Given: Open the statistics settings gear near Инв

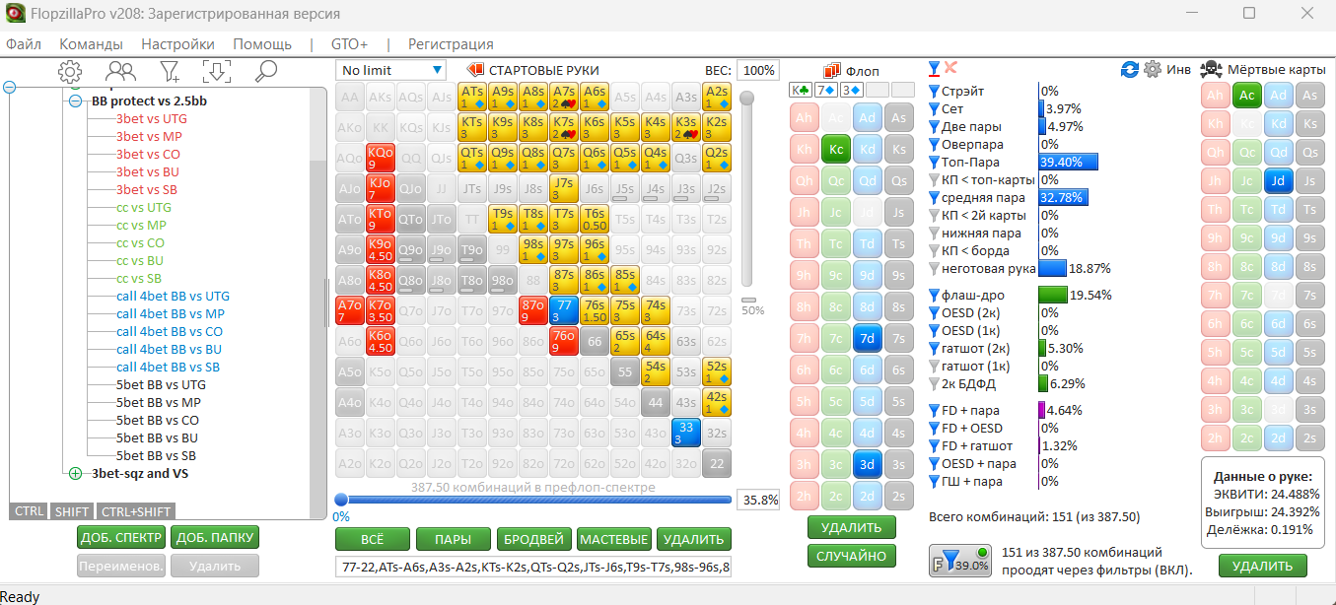Looking at the screenshot, I should click(x=1152, y=70).
